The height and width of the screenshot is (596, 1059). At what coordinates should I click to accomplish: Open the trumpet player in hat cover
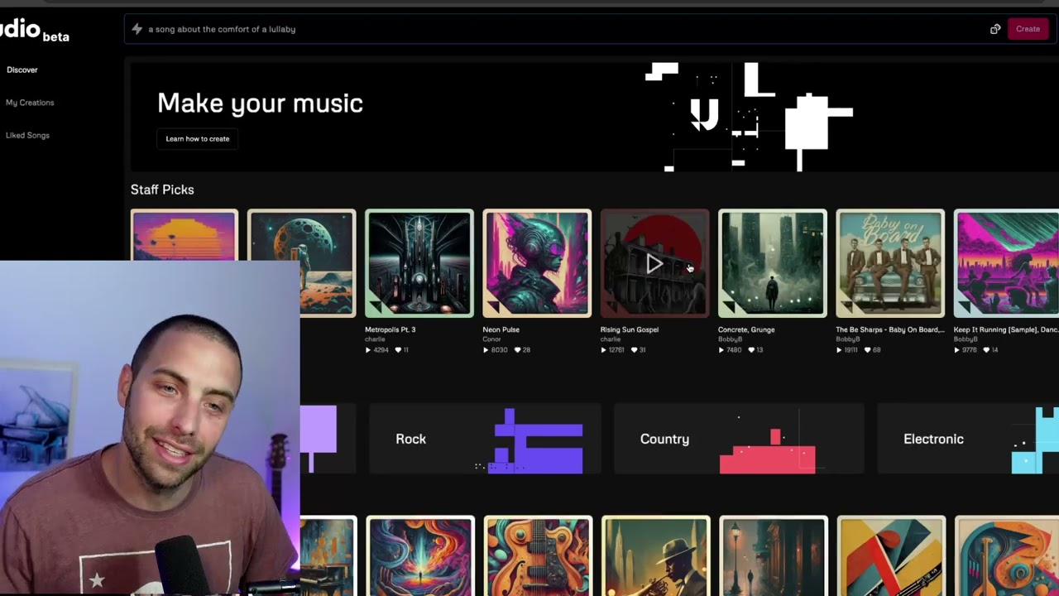tap(654, 556)
